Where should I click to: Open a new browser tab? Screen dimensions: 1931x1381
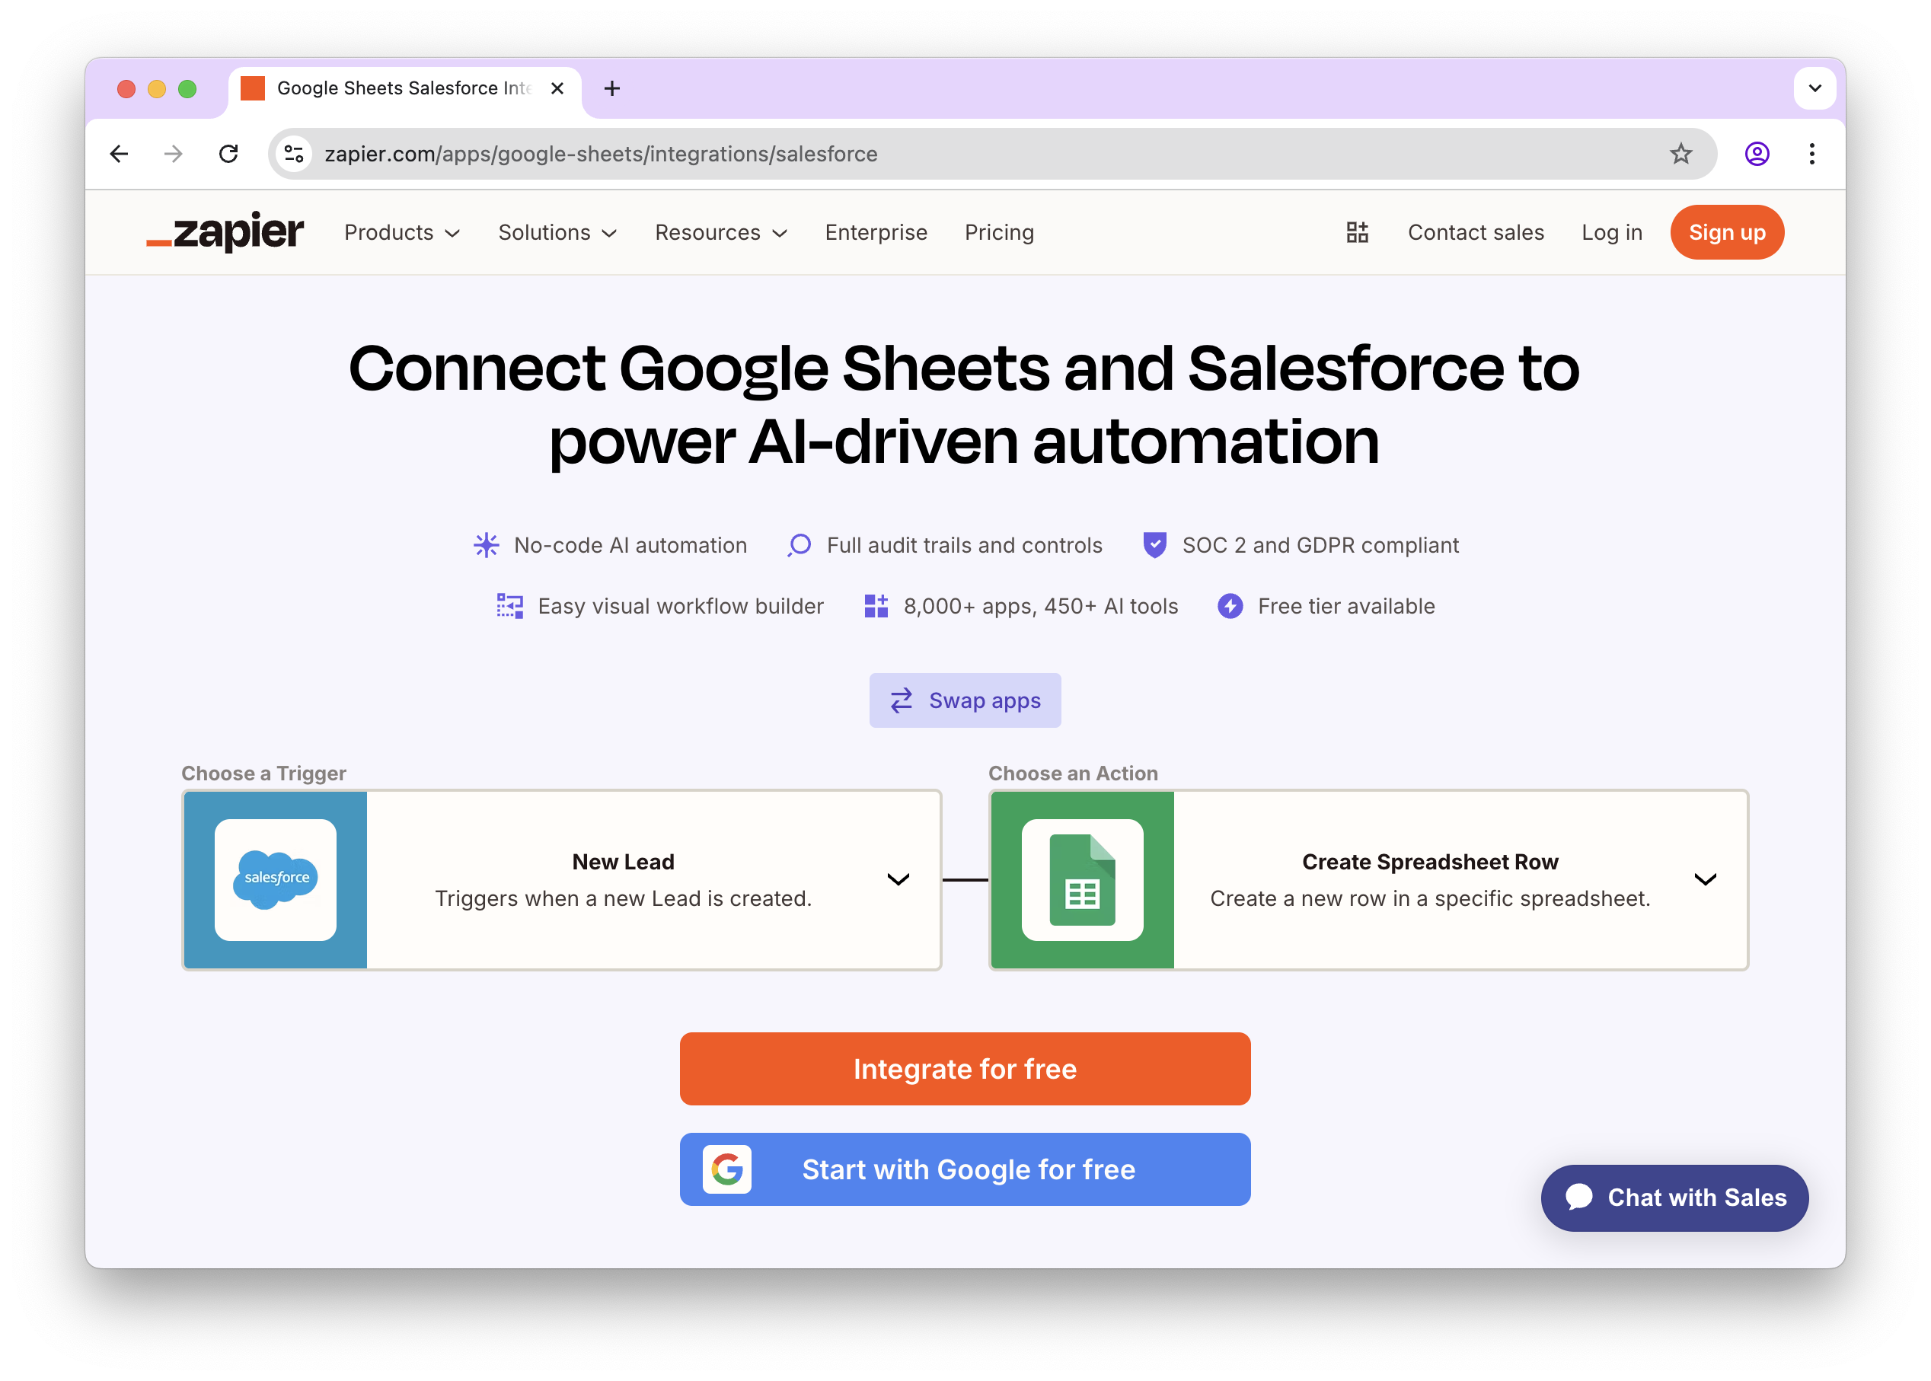tap(612, 88)
